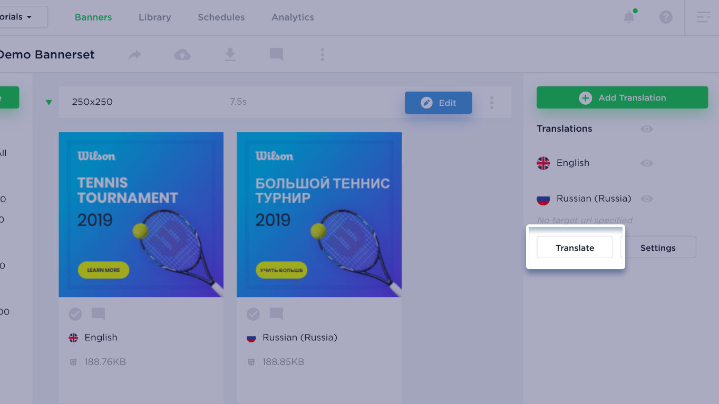The height and width of the screenshot is (404, 719).
Task: Click the 'No target url specified' text
Action: click(585, 220)
